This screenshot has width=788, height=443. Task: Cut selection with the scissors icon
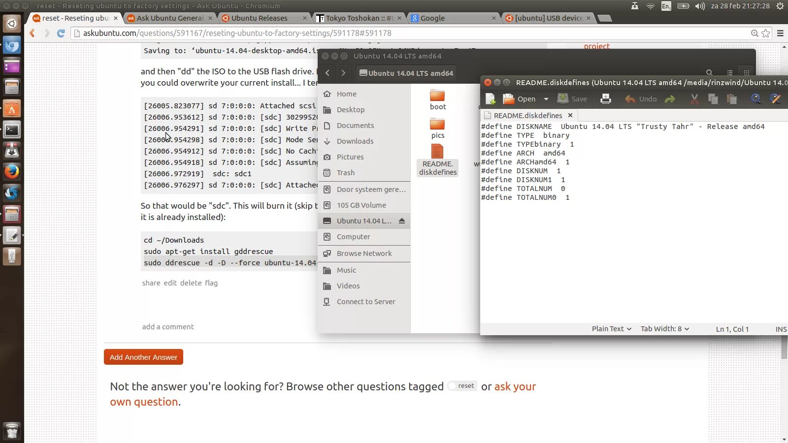coord(694,99)
